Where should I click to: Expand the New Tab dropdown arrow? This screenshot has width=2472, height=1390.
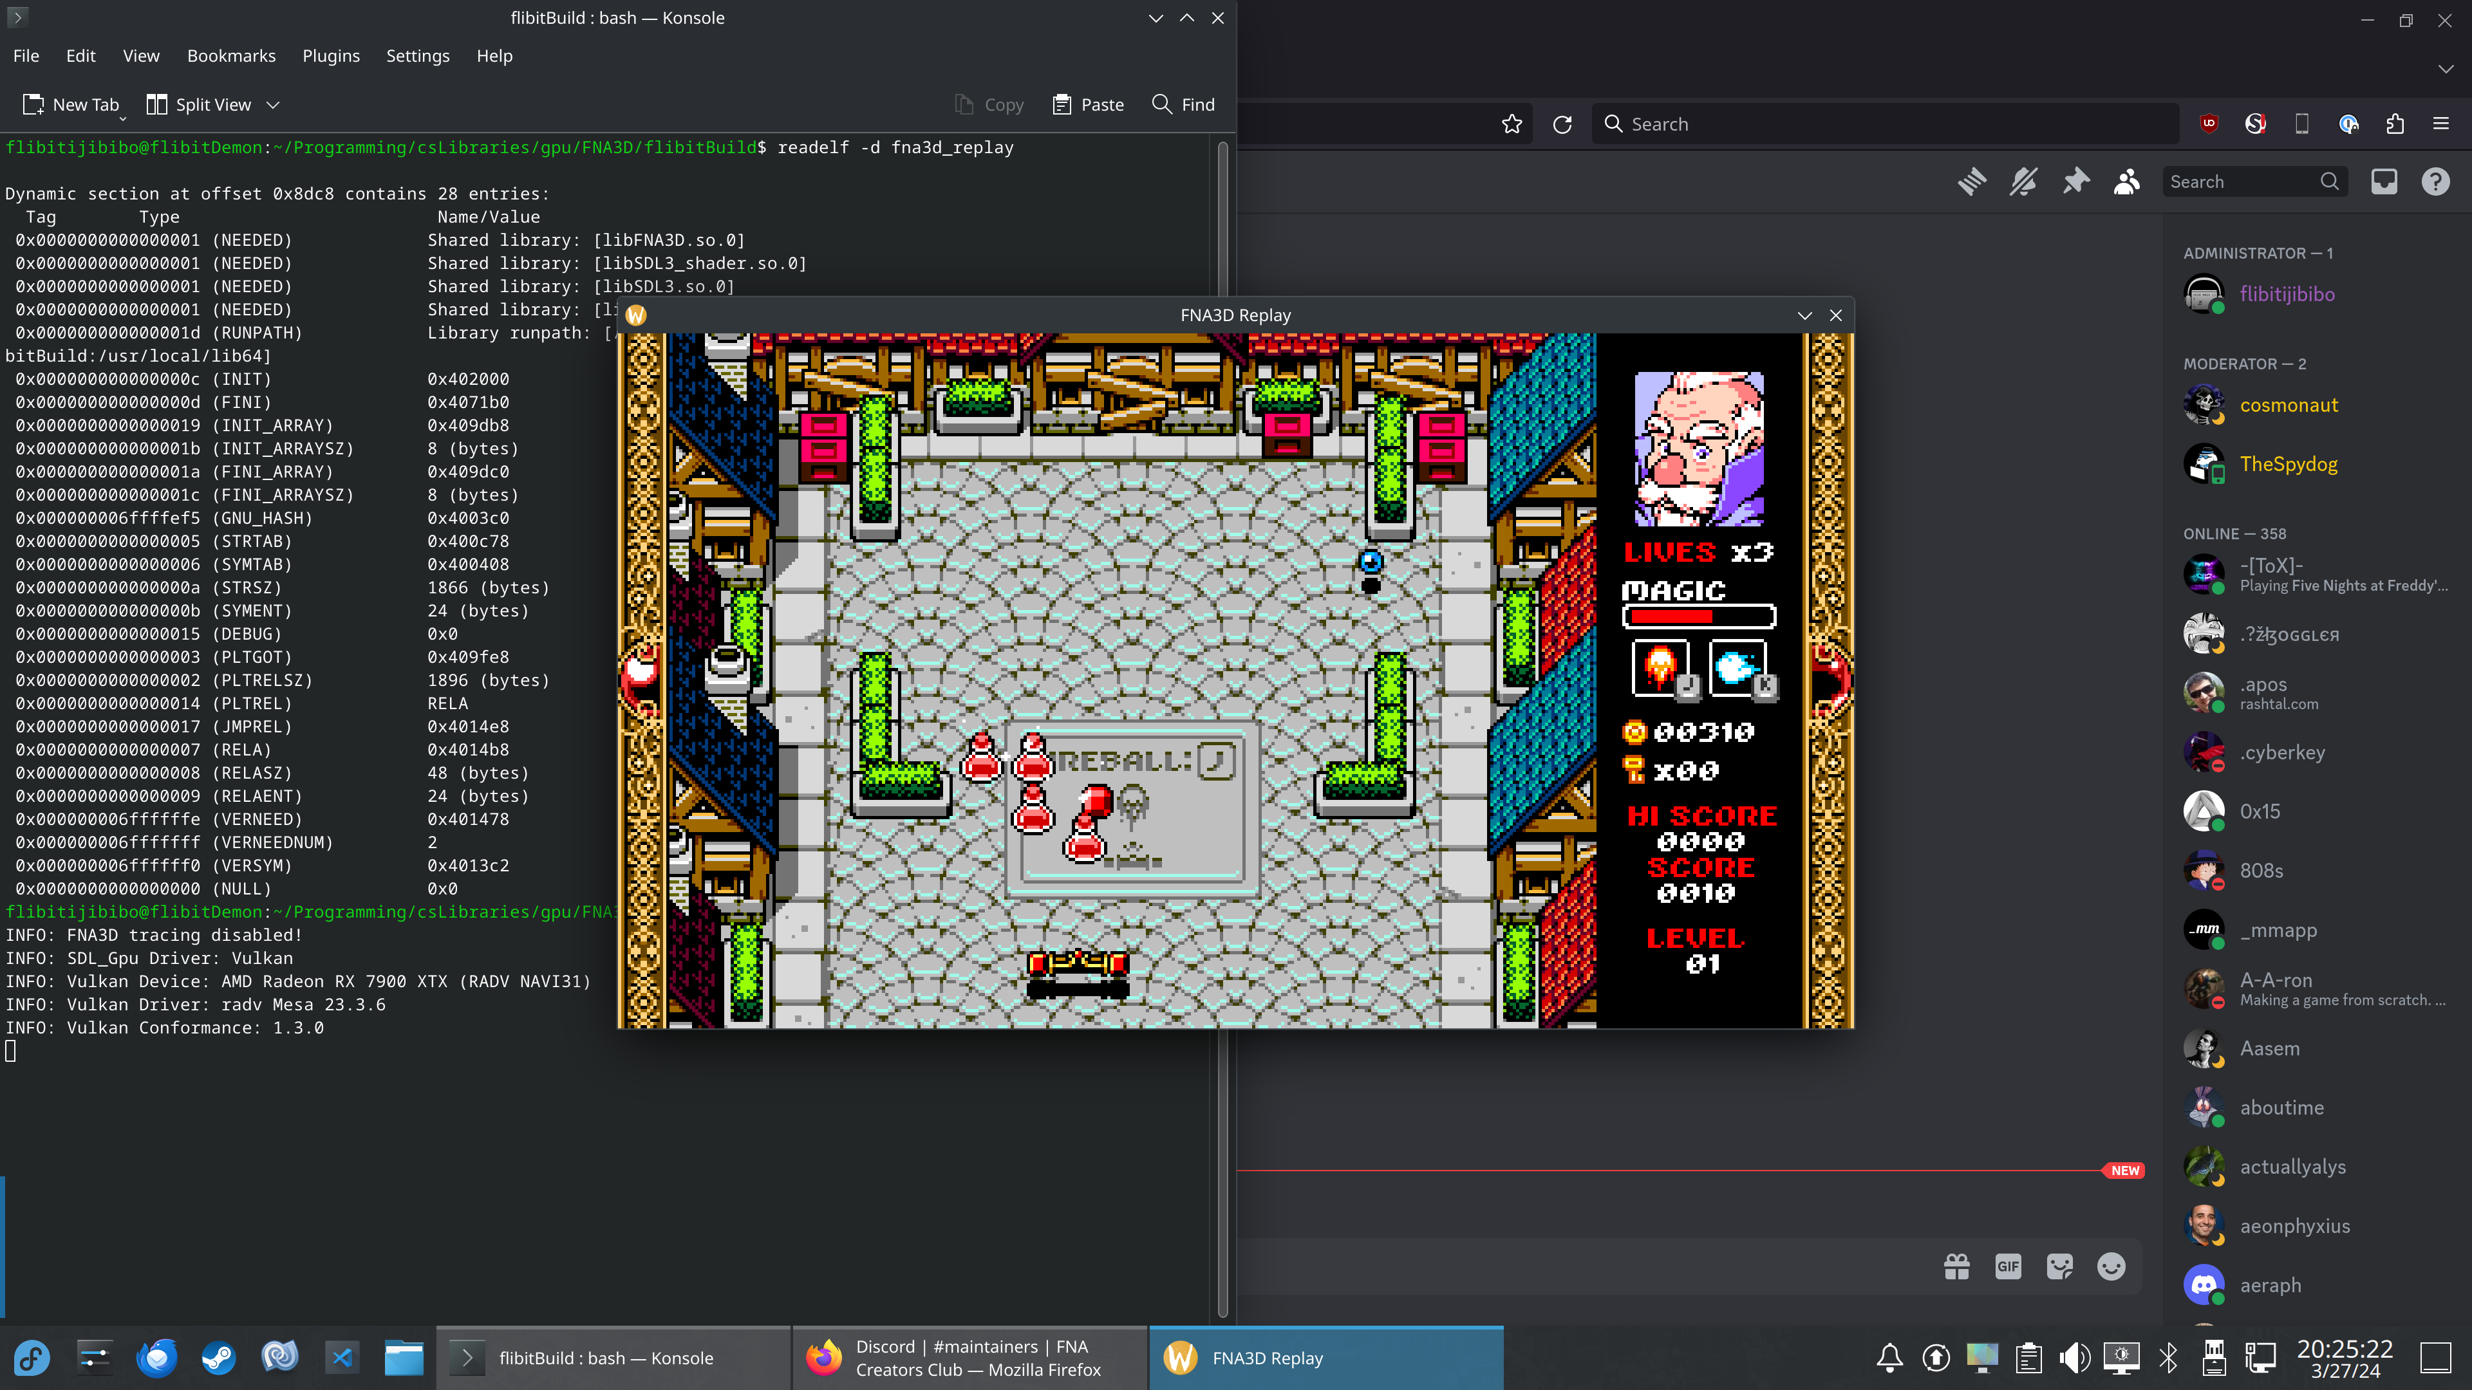[123, 118]
